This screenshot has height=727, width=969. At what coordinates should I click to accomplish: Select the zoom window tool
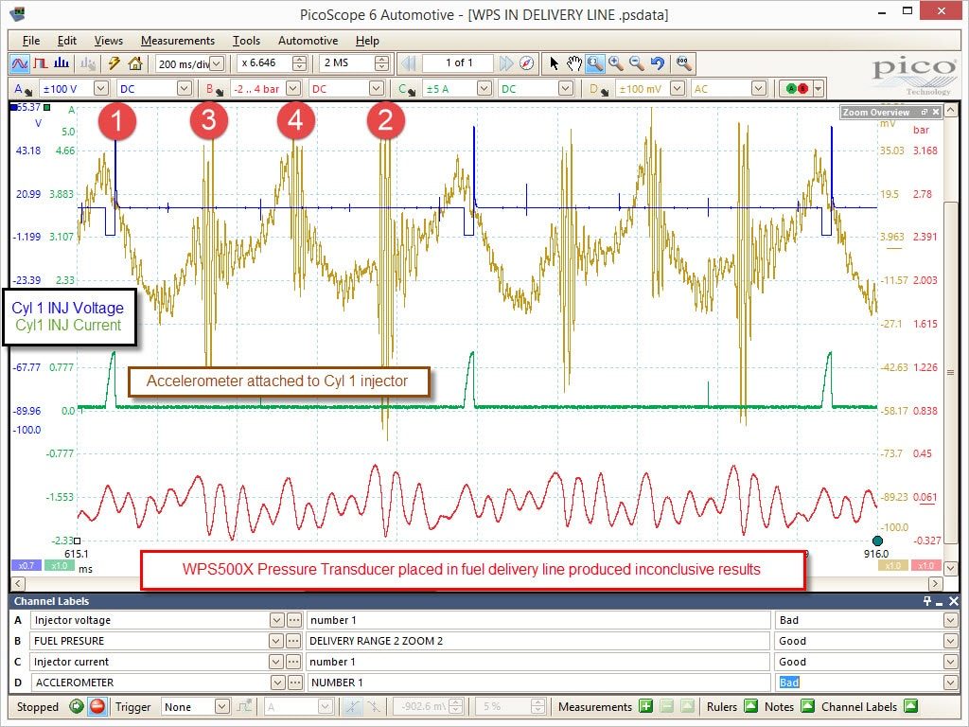point(594,63)
